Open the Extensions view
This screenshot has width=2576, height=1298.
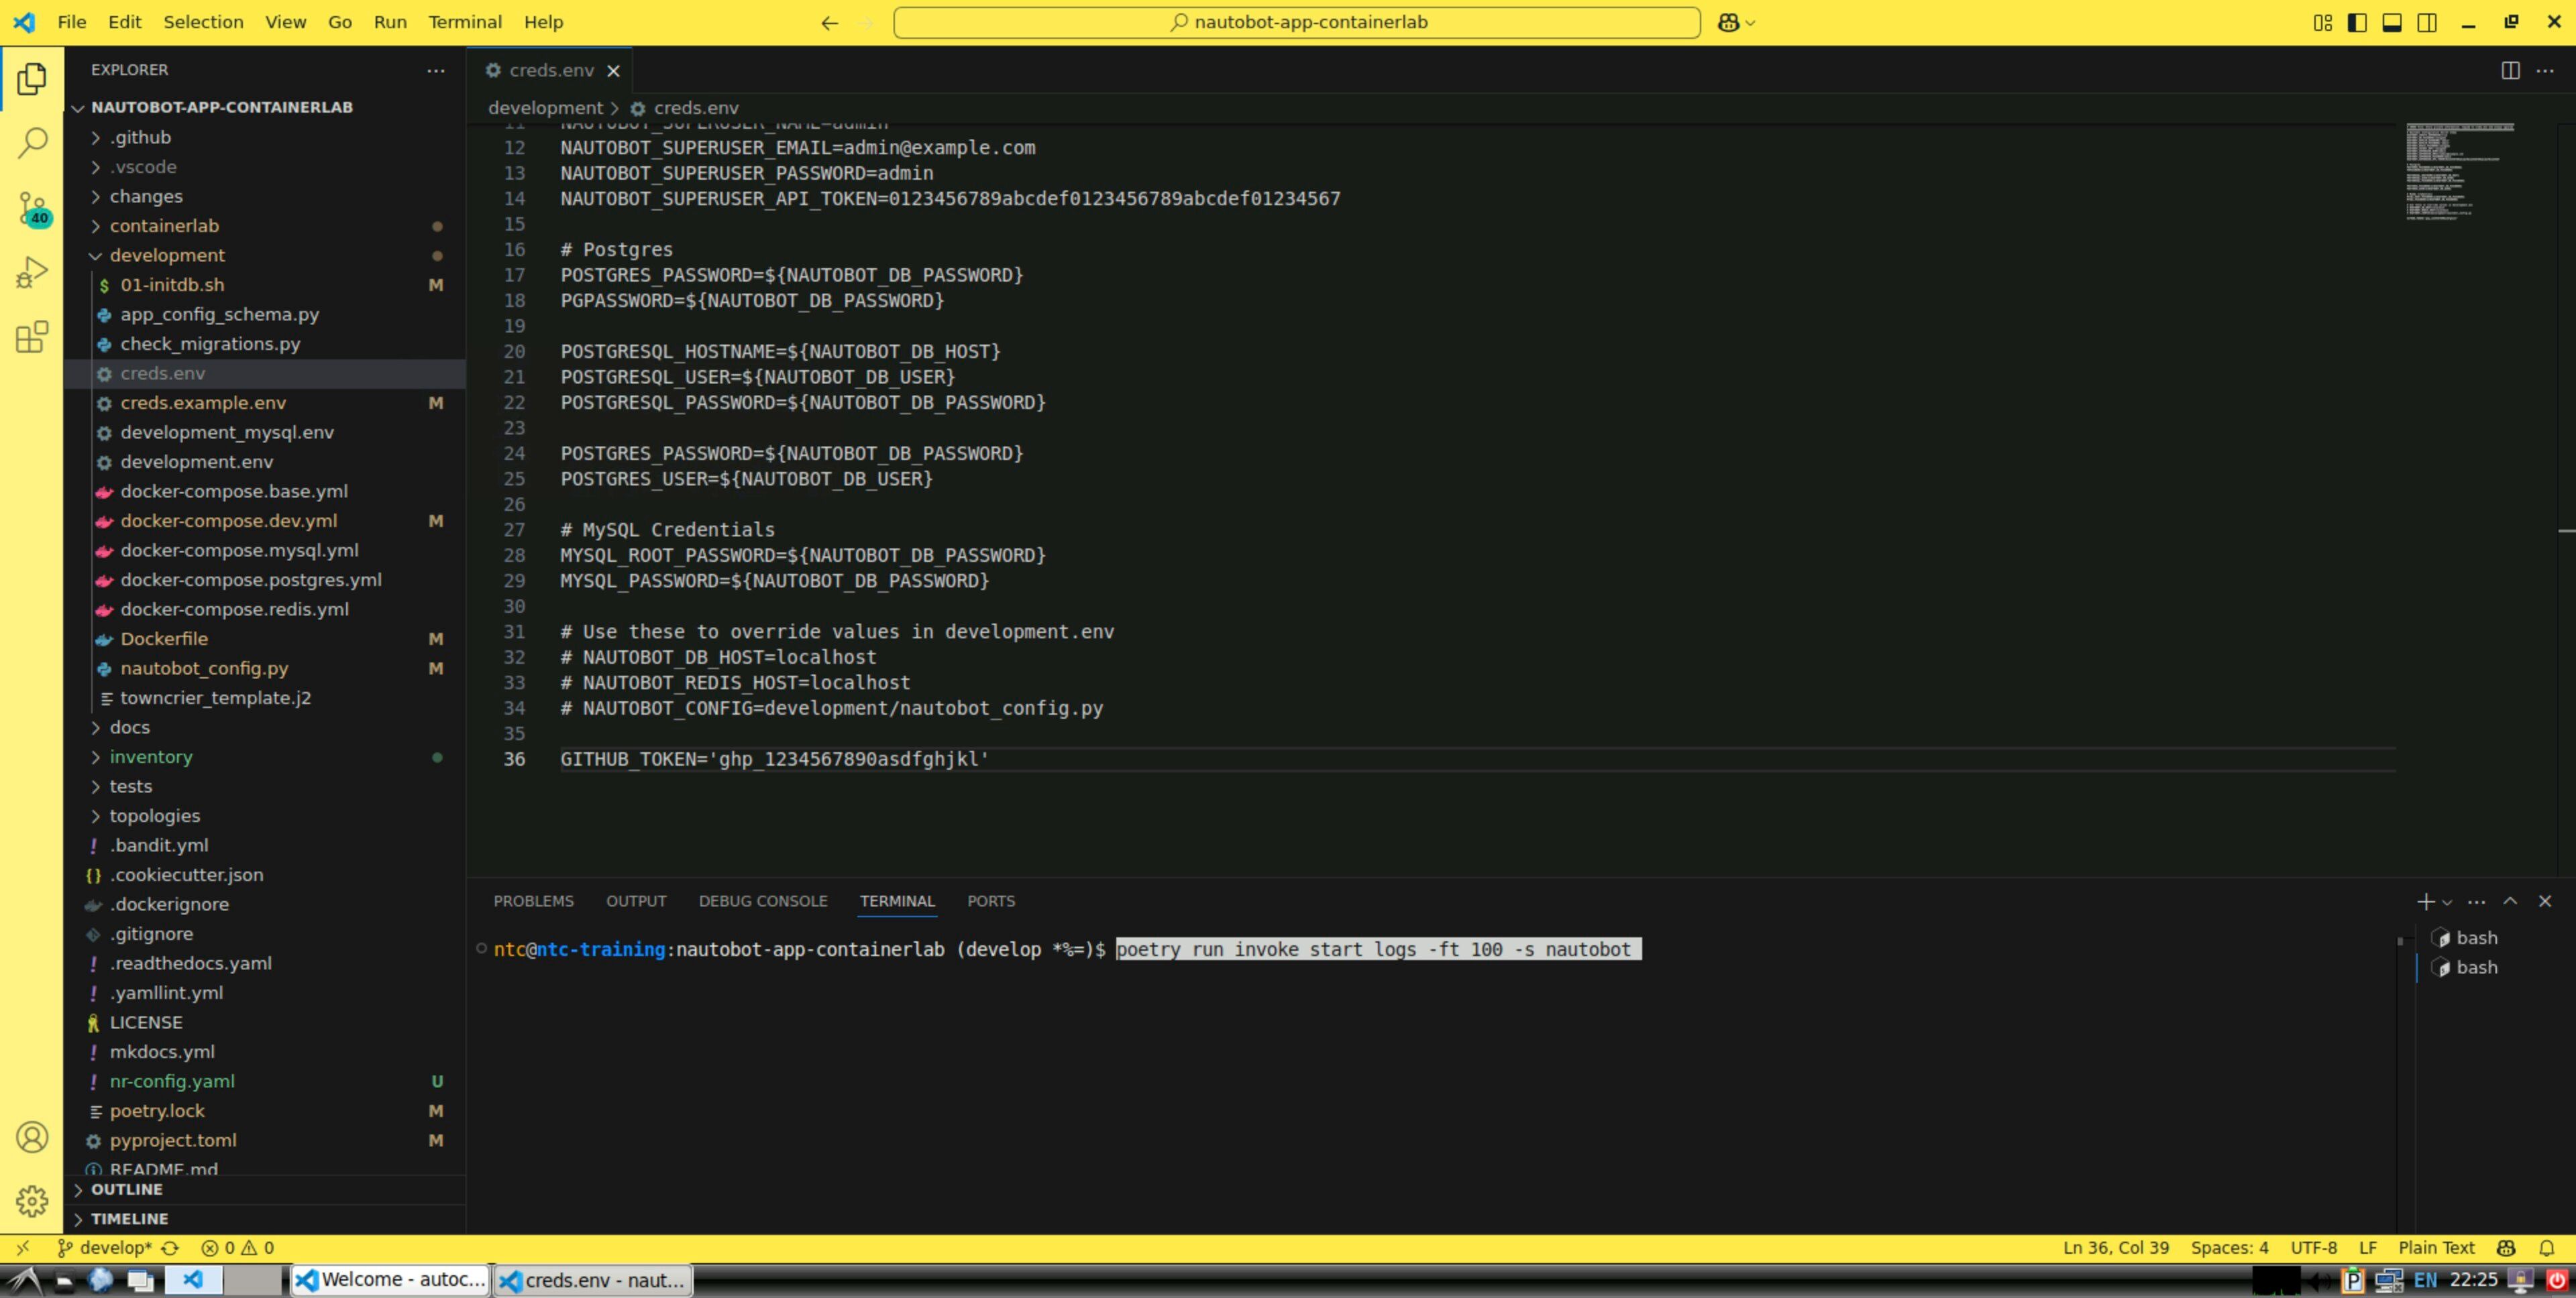click(32, 337)
